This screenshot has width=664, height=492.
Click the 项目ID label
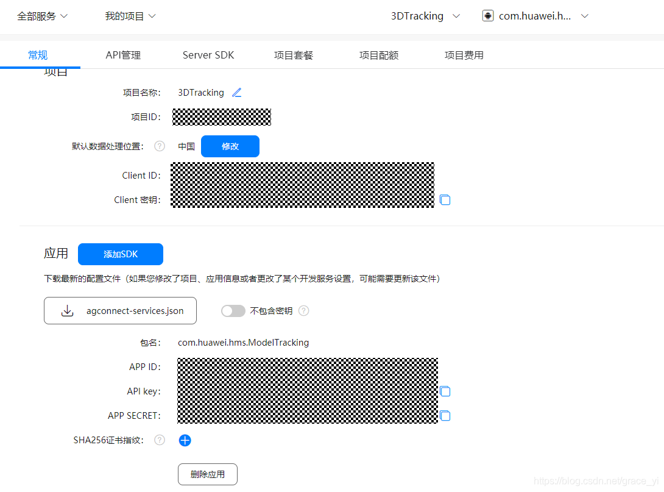tap(146, 117)
